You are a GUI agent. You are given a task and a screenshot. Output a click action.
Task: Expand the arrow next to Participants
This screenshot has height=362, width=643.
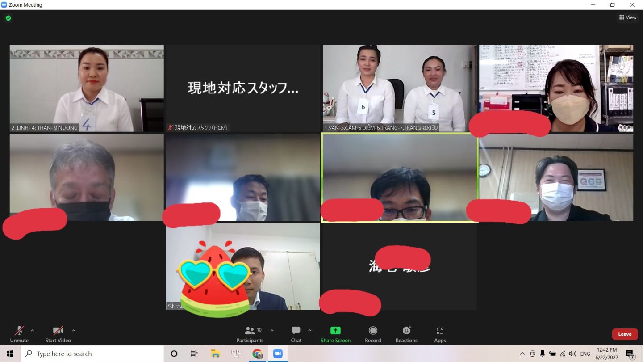pos(272,331)
